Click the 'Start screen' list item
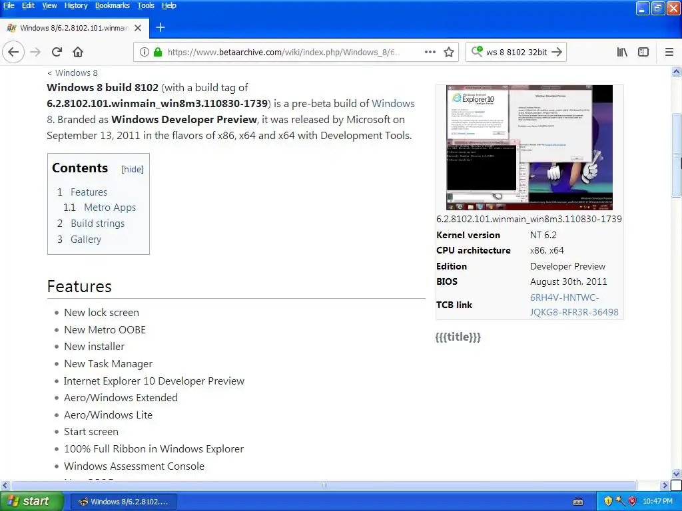This screenshot has height=511, width=682. click(91, 432)
